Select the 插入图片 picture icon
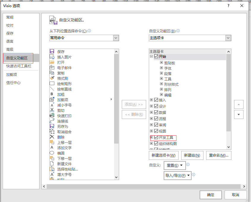 point(52,57)
